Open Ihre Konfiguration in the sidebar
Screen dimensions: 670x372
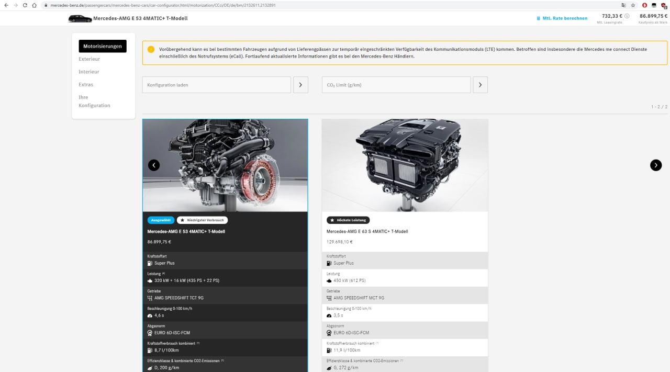click(x=95, y=102)
